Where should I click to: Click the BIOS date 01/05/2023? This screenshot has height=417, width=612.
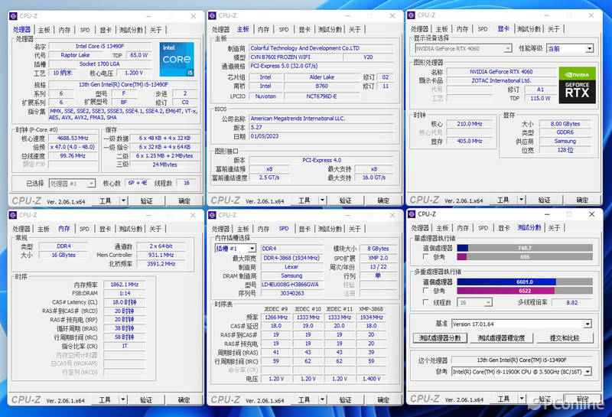click(x=321, y=136)
